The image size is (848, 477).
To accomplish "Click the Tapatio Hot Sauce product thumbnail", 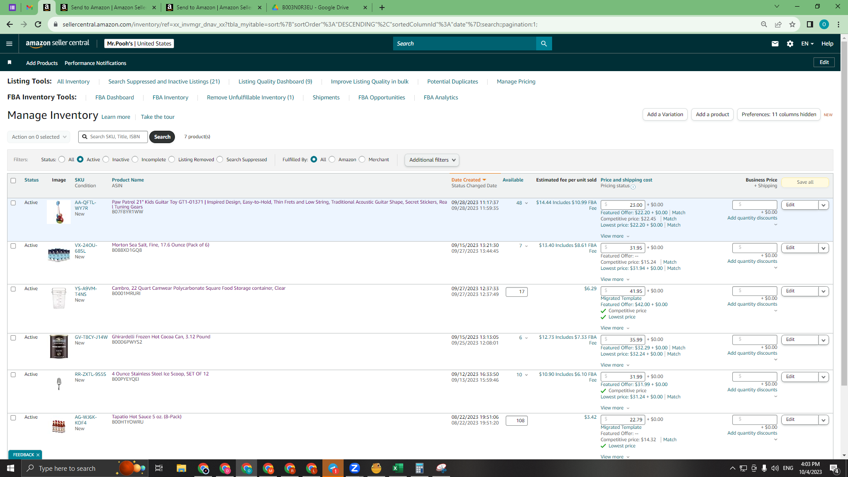I will (x=59, y=426).
